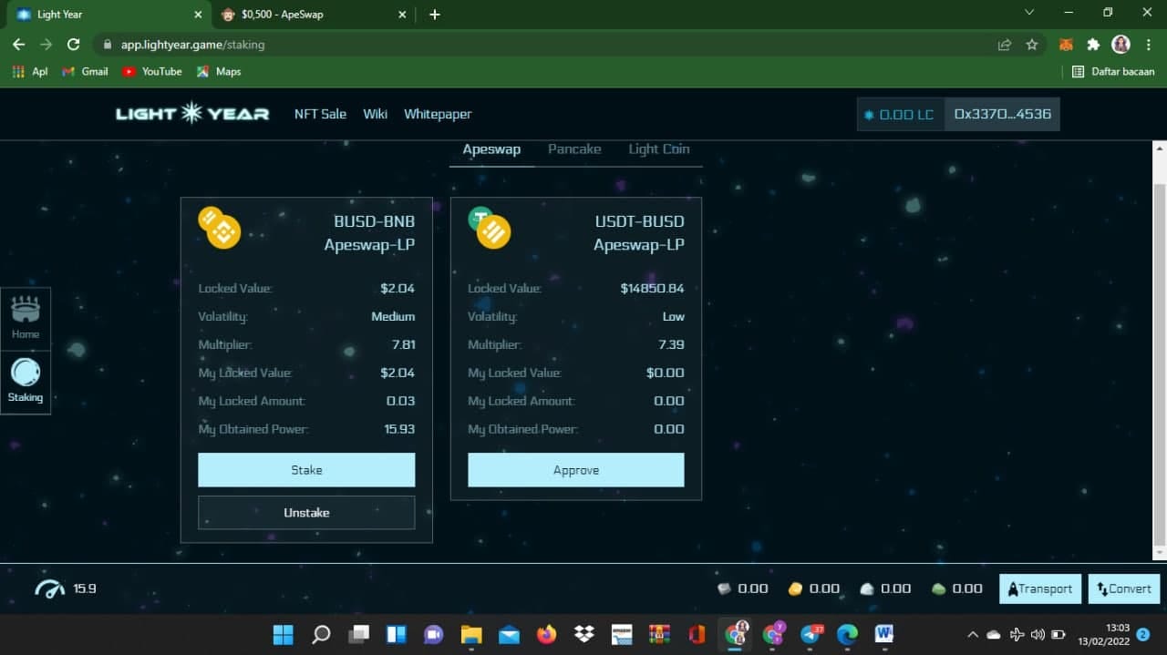Open Microsoft Word from taskbar

click(883, 634)
